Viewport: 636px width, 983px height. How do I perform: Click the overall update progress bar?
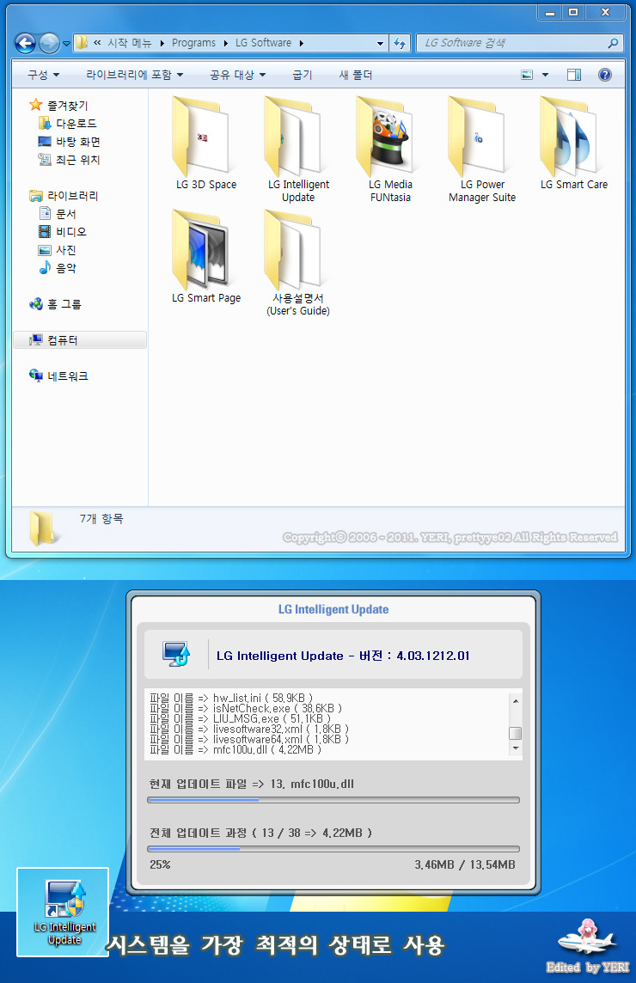tap(333, 849)
